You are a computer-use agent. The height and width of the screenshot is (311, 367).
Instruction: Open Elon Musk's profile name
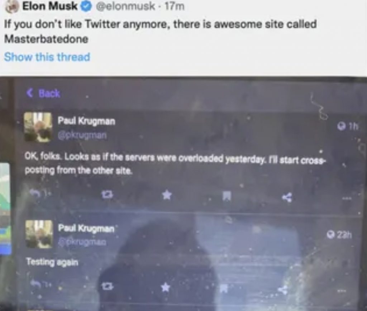point(50,6)
